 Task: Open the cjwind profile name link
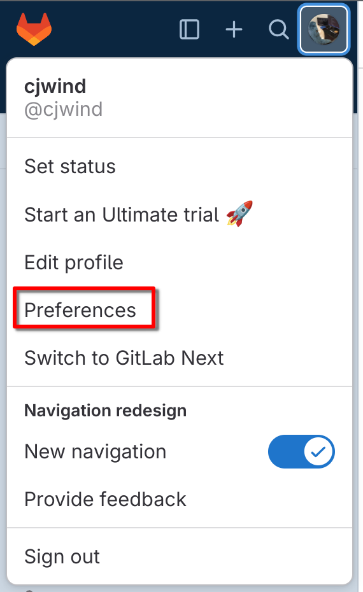55,87
